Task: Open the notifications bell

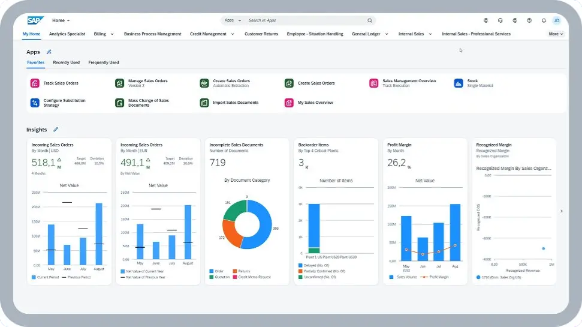Action: (x=544, y=20)
